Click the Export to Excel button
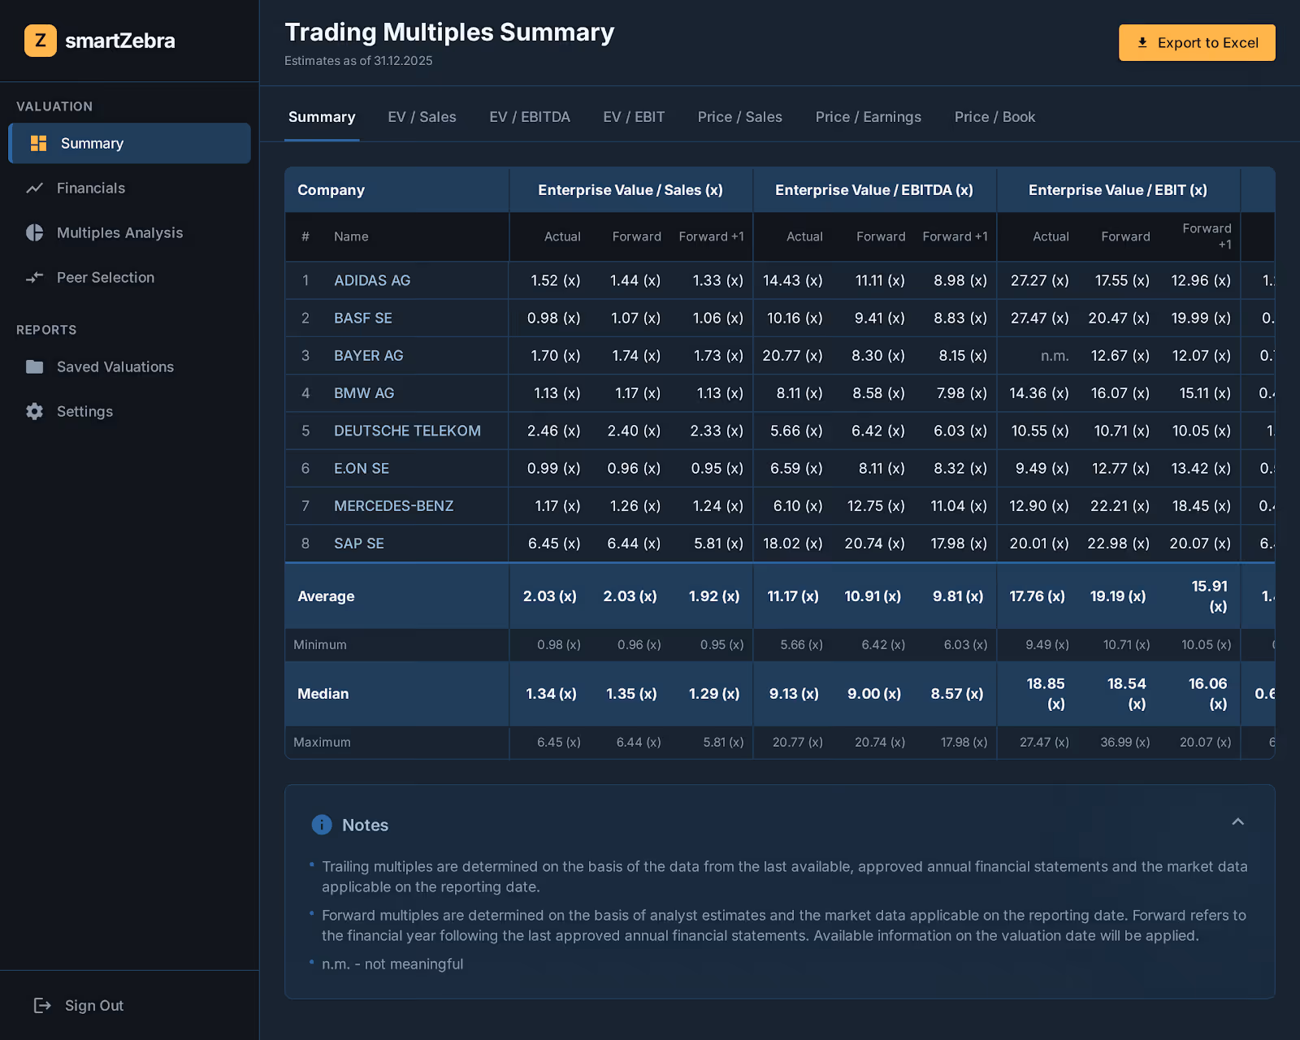This screenshot has width=1300, height=1040. (1196, 42)
